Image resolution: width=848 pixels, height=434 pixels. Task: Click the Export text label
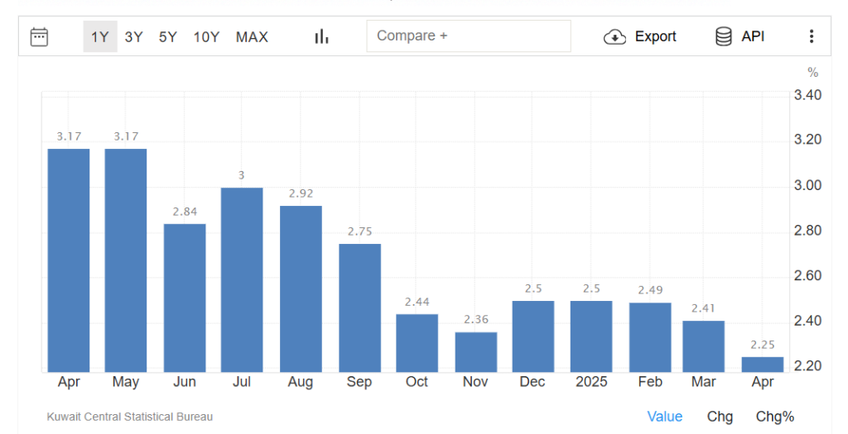pyautogui.click(x=655, y=36)
